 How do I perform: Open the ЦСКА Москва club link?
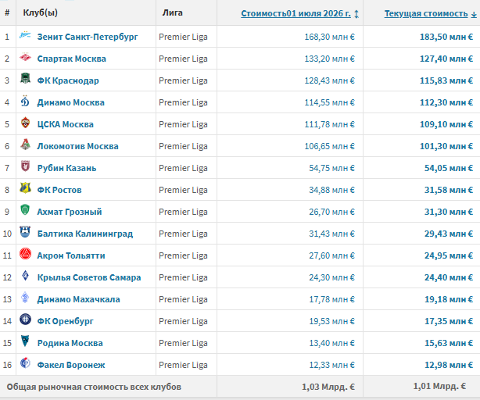point(65,124)
